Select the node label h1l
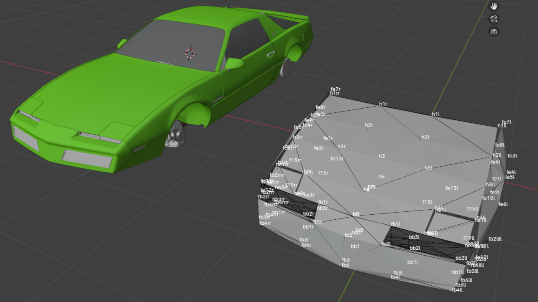Image resolution: width=538 pixels, height=302 pixels. (x=436, y=114)
